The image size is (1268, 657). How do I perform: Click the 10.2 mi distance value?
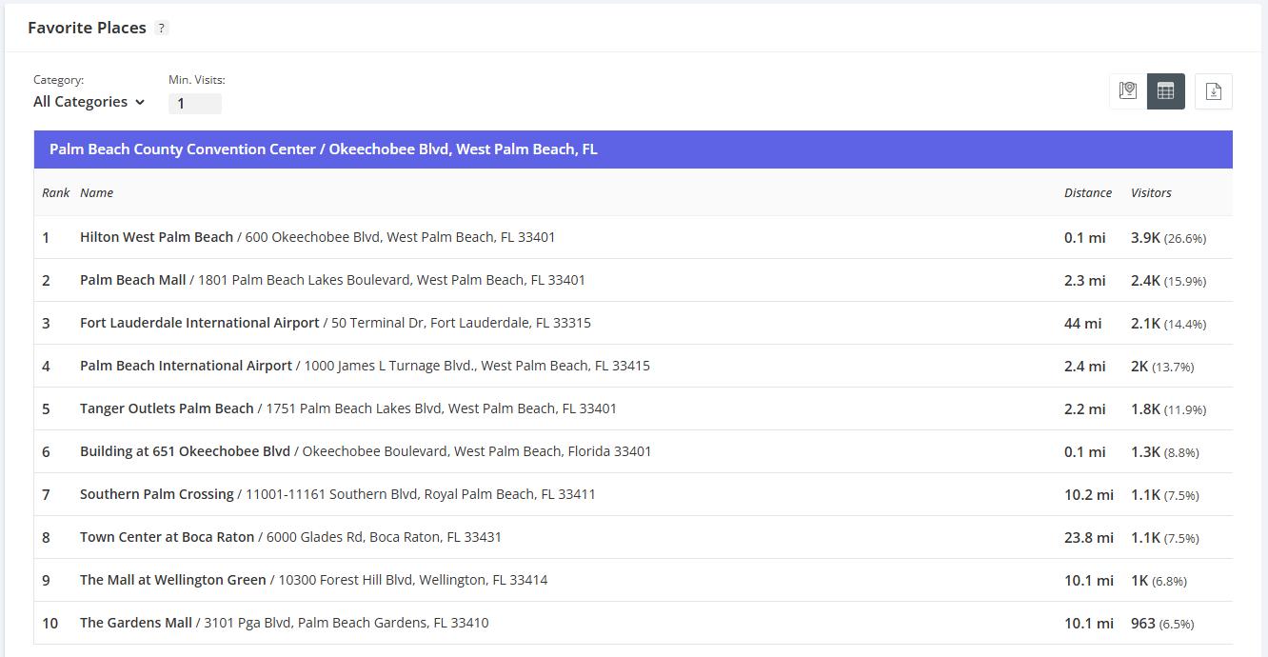pyautogui.click(x=1089, y=494)
